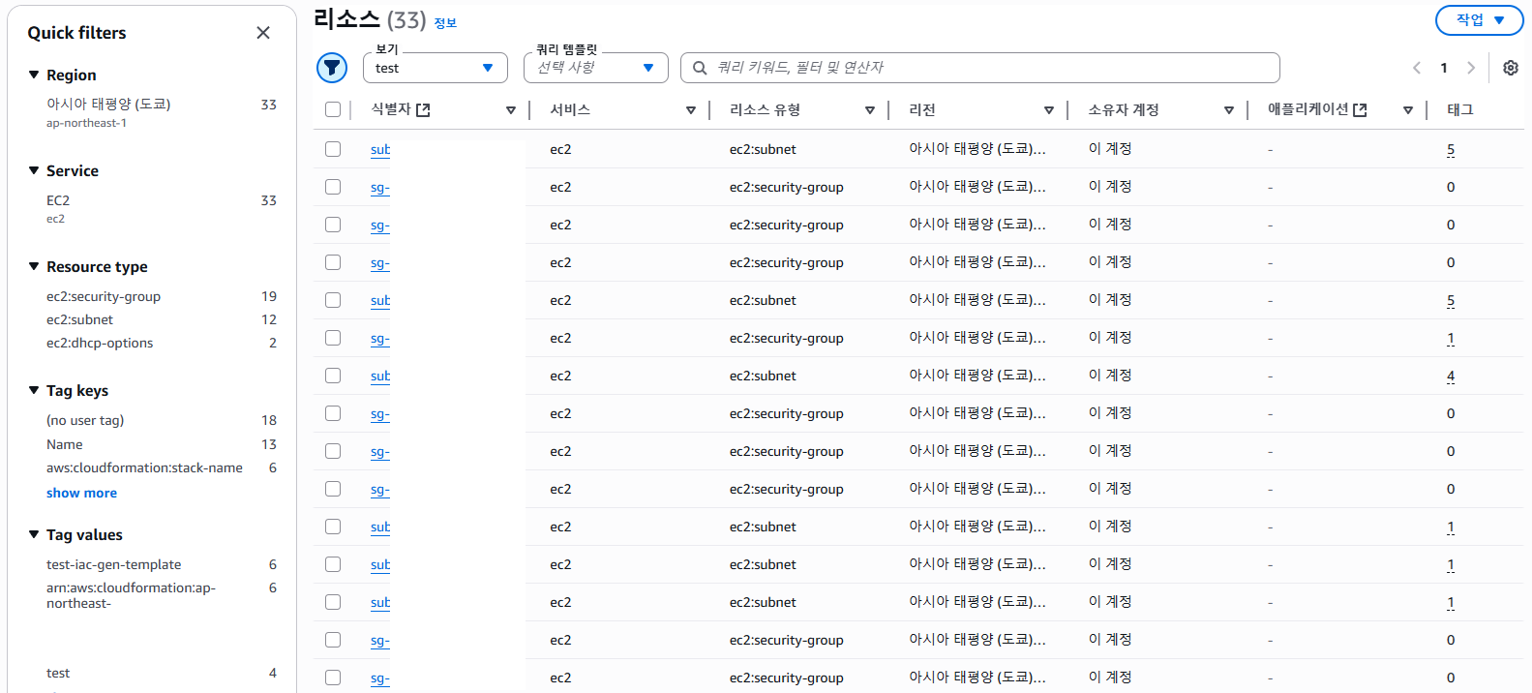
Task: Filter by (no user tag) key
Action: (85, 420)
